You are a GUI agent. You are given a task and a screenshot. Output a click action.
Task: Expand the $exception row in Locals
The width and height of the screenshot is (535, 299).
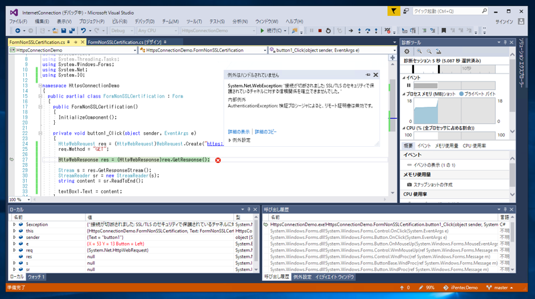point(14,224)
